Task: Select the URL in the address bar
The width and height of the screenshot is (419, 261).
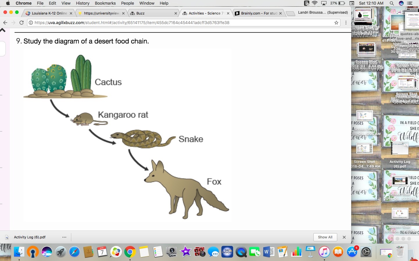Action: (x=132, y=23)
